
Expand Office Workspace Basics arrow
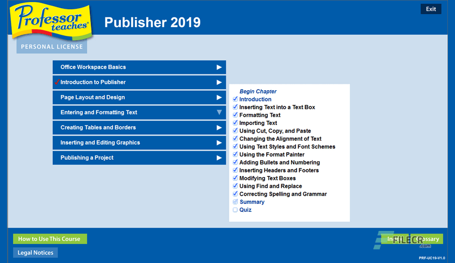(x=219, y=67)
